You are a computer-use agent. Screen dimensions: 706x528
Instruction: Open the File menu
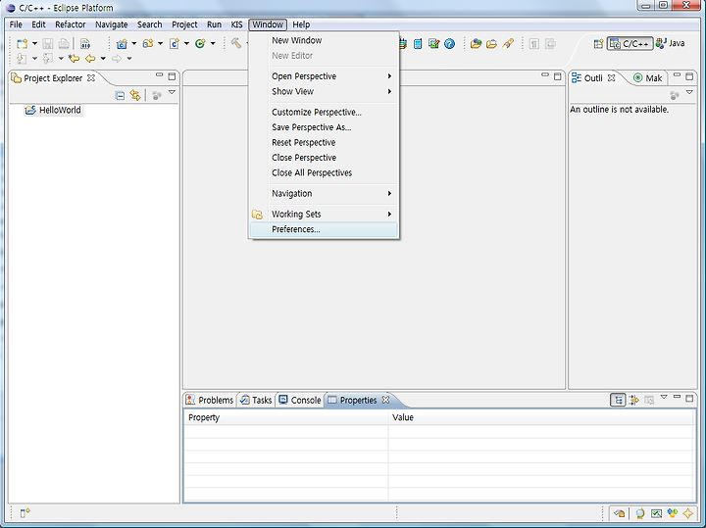click(16, 24)
